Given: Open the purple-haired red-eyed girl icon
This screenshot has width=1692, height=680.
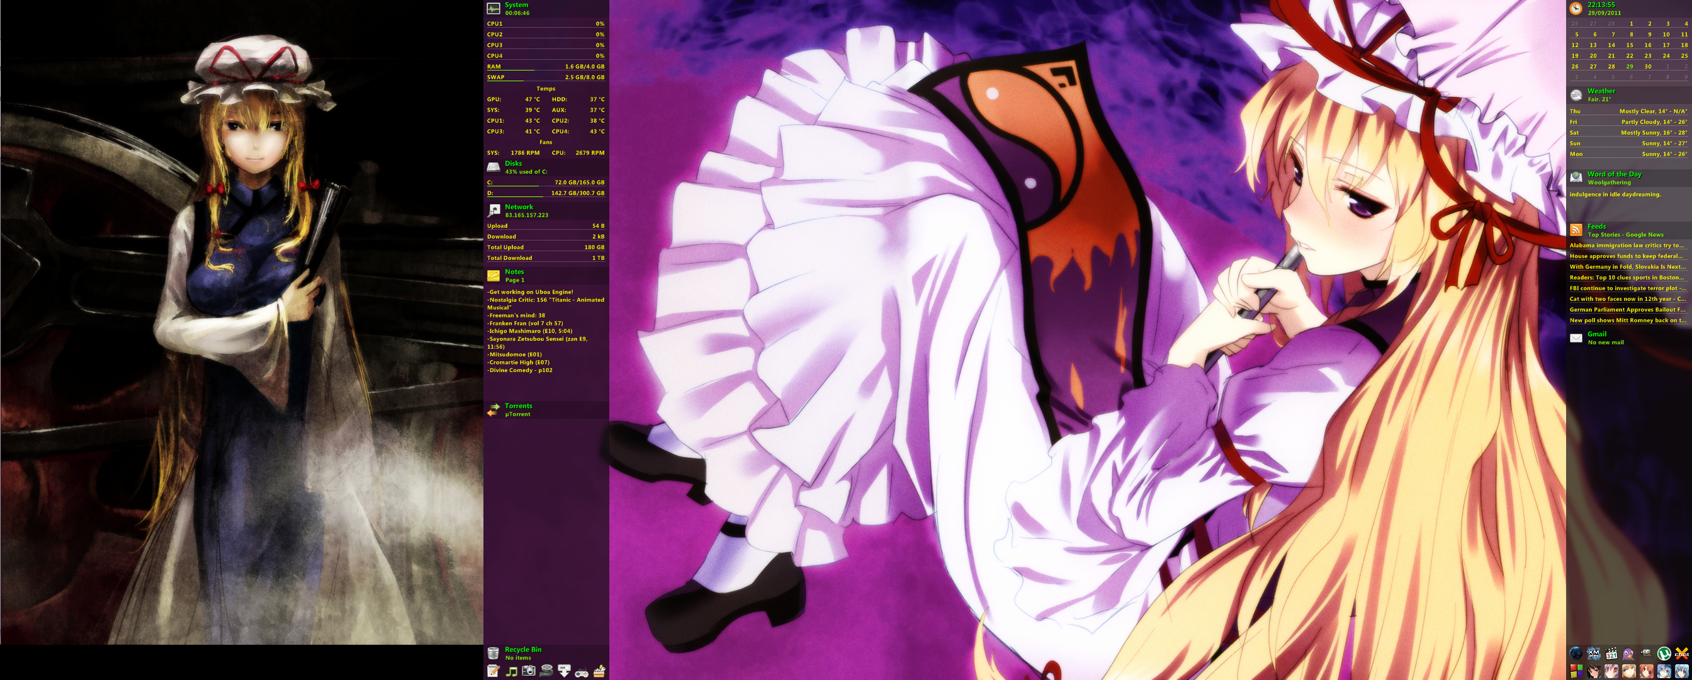Looking at the screenshot, I should point(1612,671).
